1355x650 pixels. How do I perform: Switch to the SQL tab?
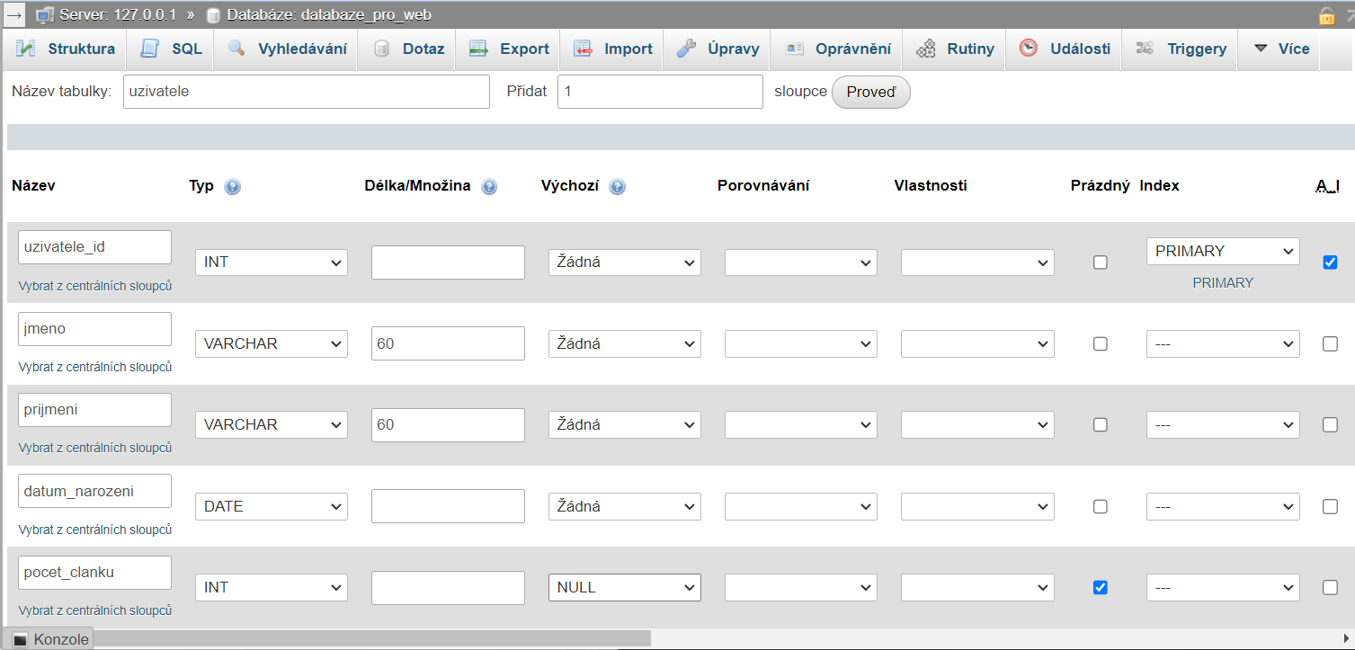click(171, 49)
